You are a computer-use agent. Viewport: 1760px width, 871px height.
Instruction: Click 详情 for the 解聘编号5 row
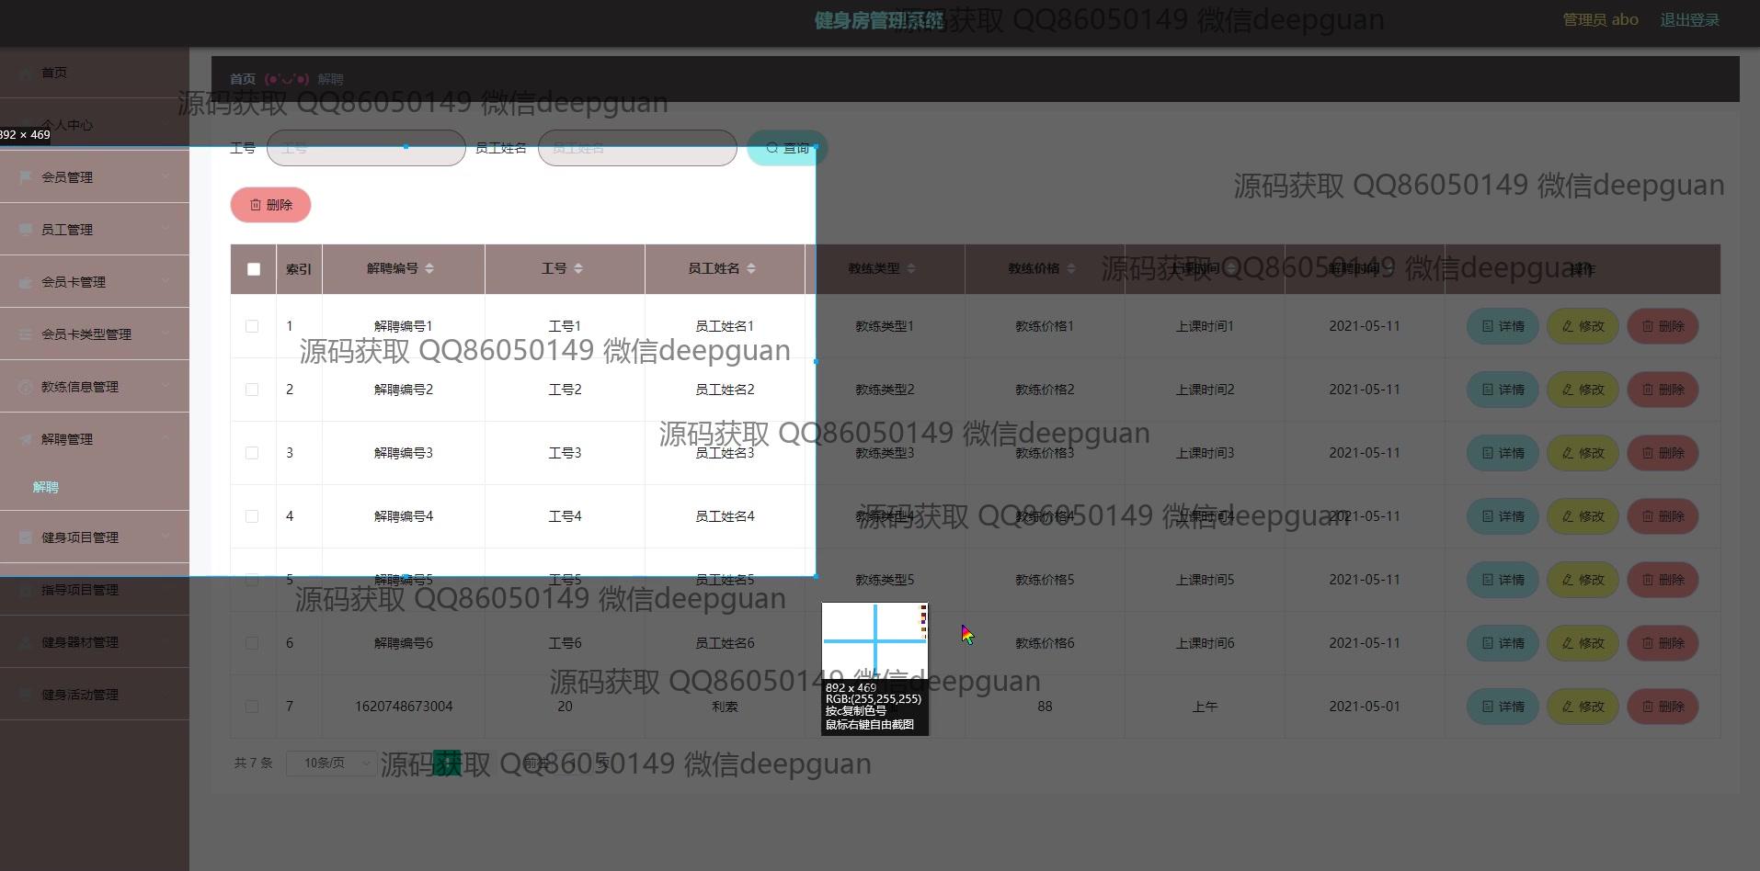click(1503, 580)
